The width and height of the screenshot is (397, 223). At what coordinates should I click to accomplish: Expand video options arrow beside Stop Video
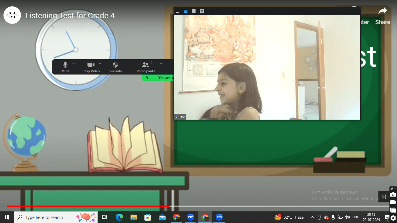pyautogui.click(x=100, y=64)
